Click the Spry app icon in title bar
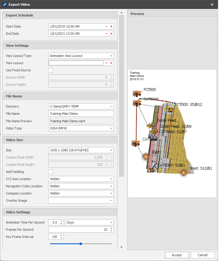Screen dimensions: 219x261 [x=4, y=4]
